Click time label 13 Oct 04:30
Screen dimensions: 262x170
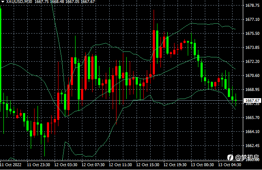coord(230,165)
